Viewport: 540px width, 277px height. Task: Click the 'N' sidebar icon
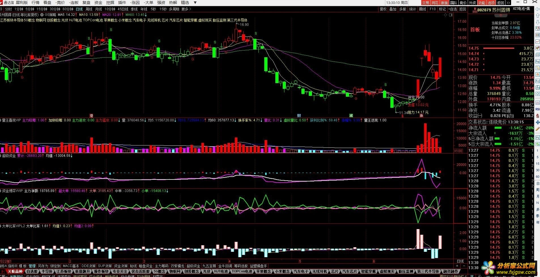click(x=538, y=203)
